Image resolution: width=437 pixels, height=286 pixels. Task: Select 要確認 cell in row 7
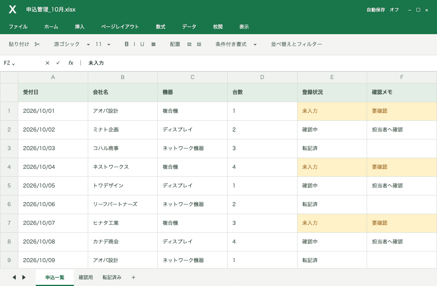pos(402,223)
